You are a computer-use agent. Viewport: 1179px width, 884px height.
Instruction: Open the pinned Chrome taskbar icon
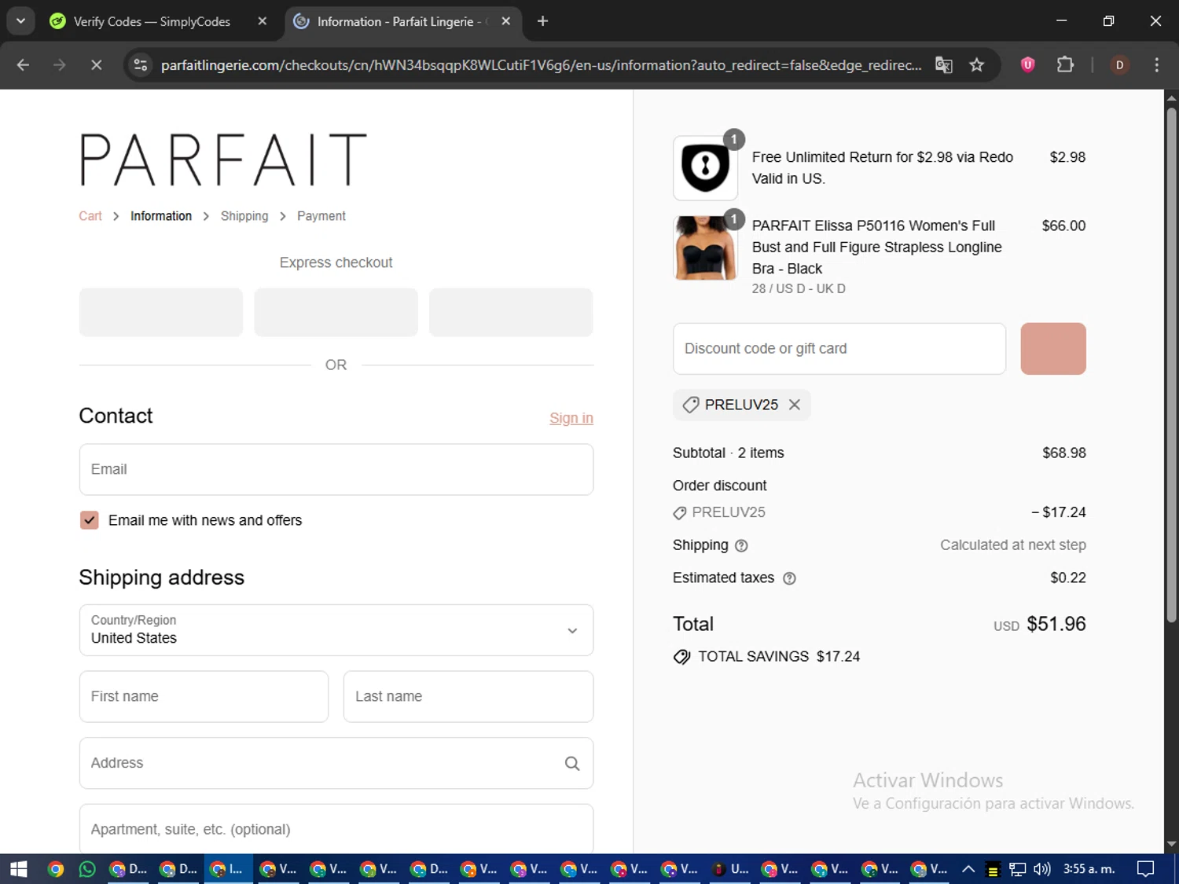[55, 869]
